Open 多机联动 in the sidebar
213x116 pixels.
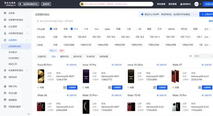[13, 52]
